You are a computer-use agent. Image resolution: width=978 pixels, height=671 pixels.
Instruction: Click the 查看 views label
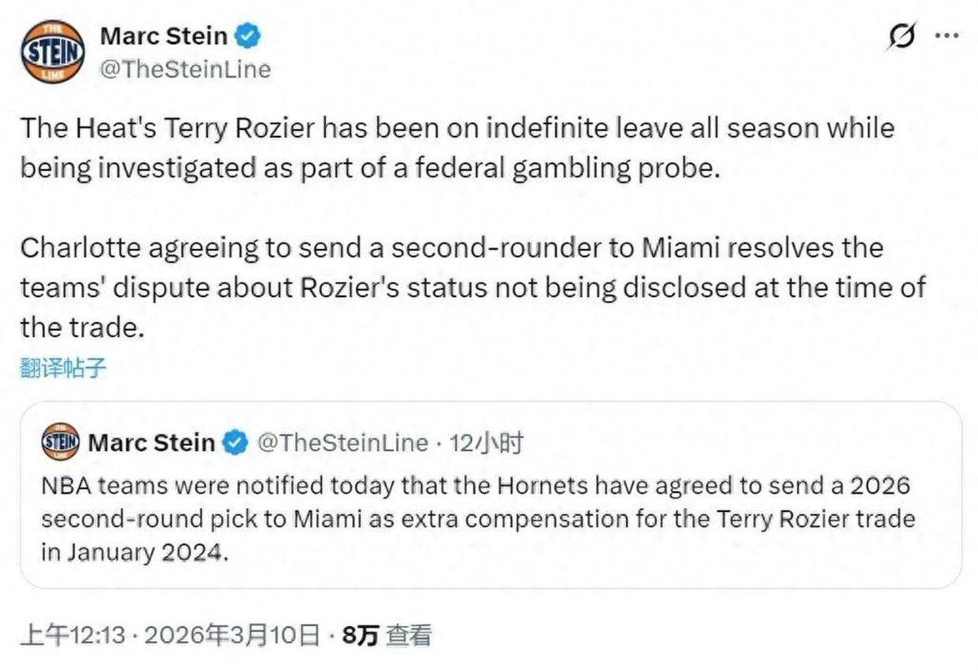tap(409, 635)
